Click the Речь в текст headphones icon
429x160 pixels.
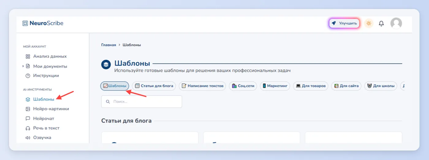[x=28, y=128]
